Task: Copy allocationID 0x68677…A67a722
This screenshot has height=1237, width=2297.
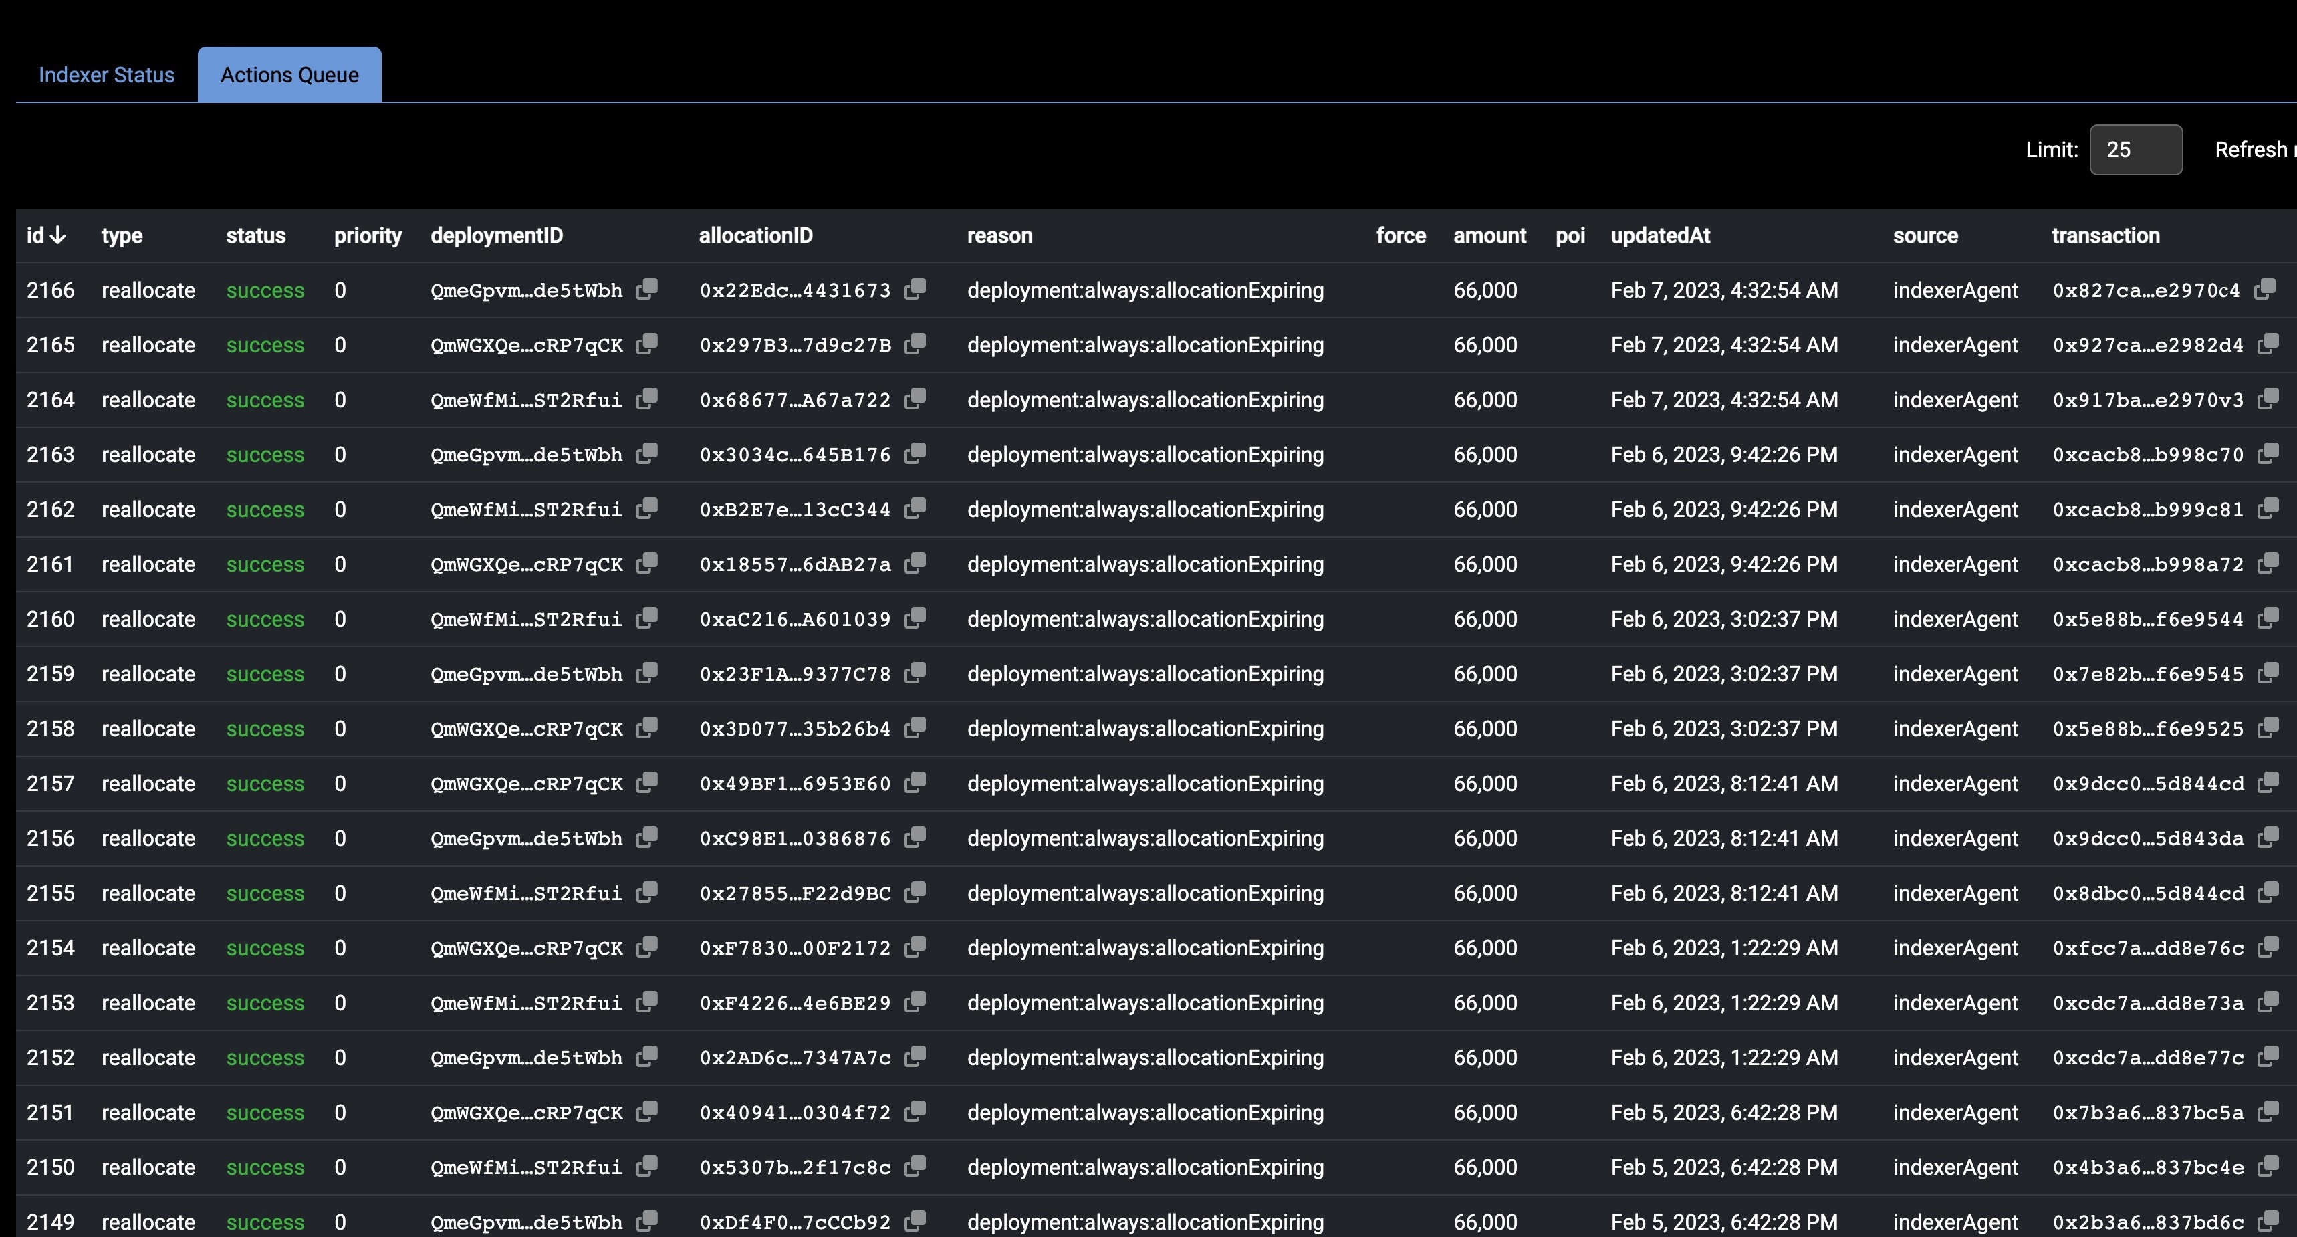Action: [x=915, y=399]
